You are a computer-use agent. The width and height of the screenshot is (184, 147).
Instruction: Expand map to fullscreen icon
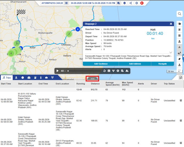[x=179, y=71]
